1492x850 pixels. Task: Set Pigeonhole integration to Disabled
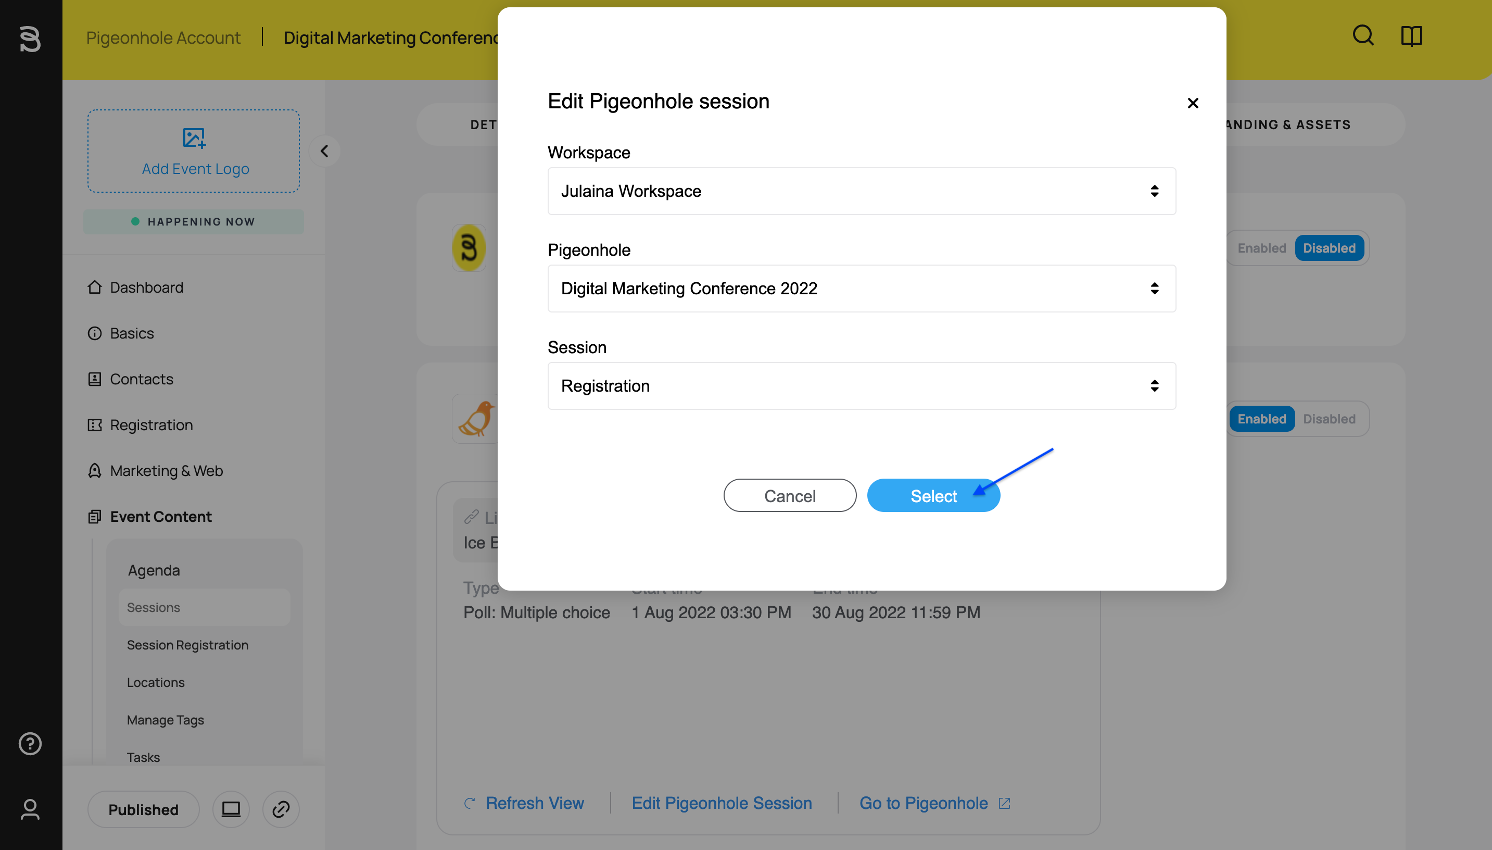tap(1329, 419)
